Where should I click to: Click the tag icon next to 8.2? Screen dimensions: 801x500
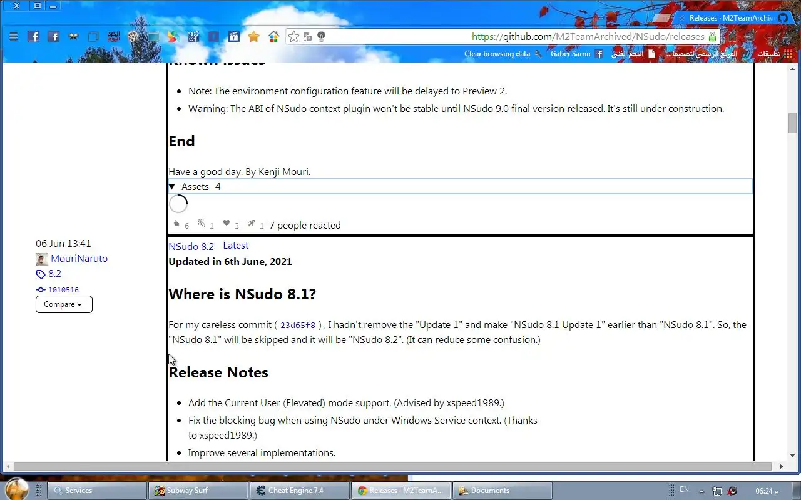(x=41, y=274)
